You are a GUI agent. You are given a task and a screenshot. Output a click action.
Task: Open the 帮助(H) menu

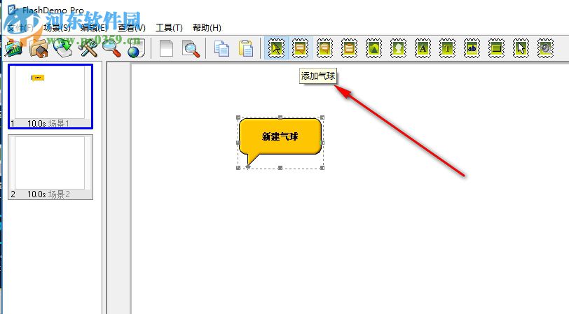pos(207,27)
